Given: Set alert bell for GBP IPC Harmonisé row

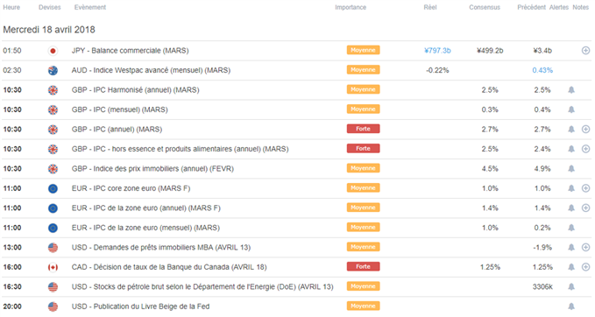Looking at the screenshot, I should coord(571,90).
